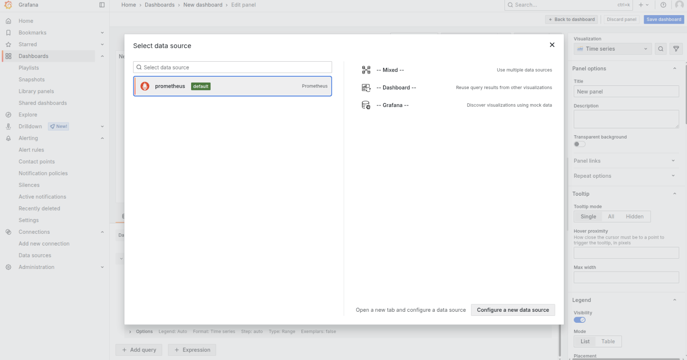The height and width of the screenshot is (360, 687).
Task: Click the Explore compass icon
Action: [x=8, y=115]
